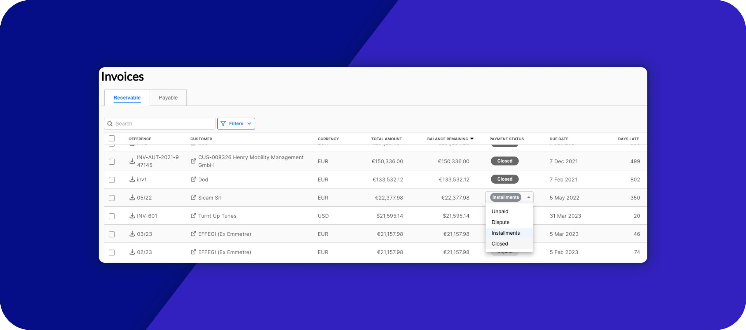
Task: Click the funnel icon in Filters
Action: (x=223, y=123)
